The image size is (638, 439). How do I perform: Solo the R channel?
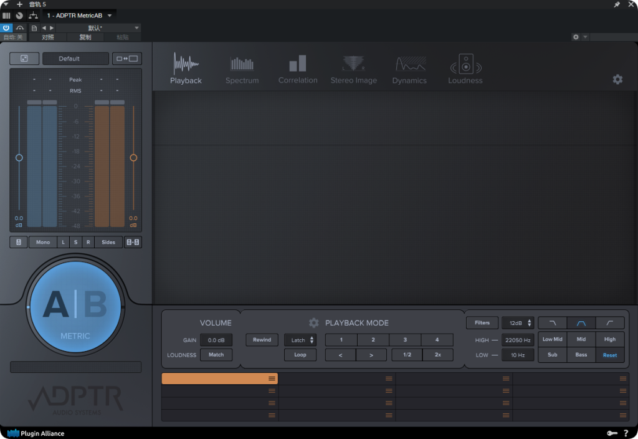(88, 243)
